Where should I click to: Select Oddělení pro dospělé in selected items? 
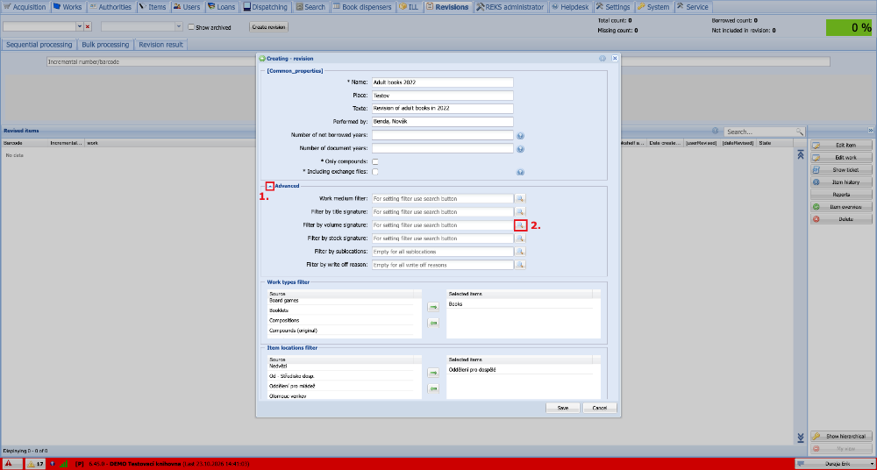click(520, 370)
